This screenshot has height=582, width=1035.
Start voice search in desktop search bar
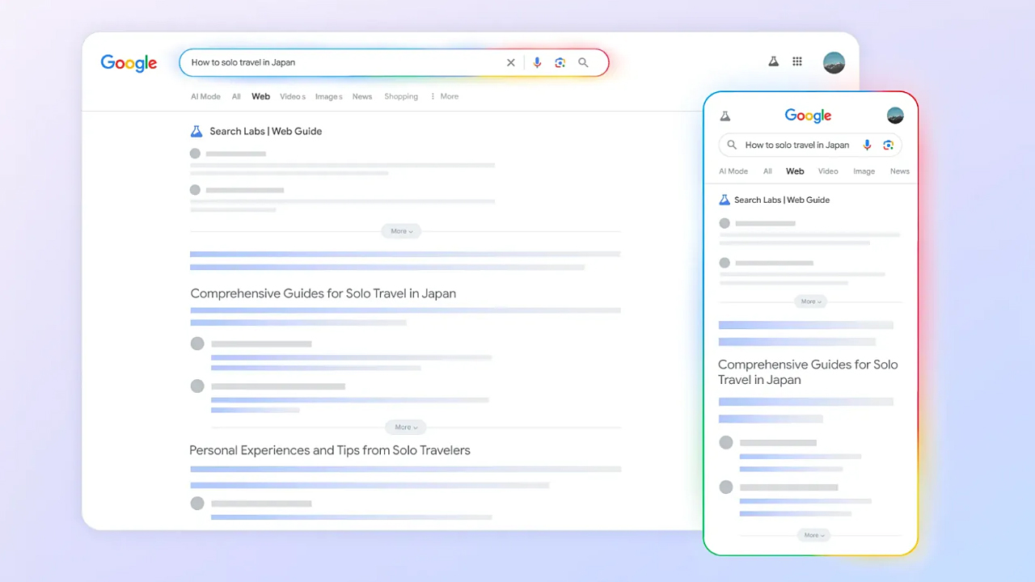[537, 62]
